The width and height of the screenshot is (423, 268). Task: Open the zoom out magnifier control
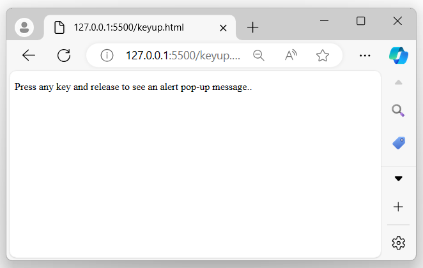click(259, 56)
